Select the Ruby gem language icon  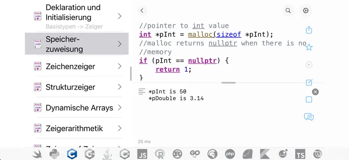[247, 154]
